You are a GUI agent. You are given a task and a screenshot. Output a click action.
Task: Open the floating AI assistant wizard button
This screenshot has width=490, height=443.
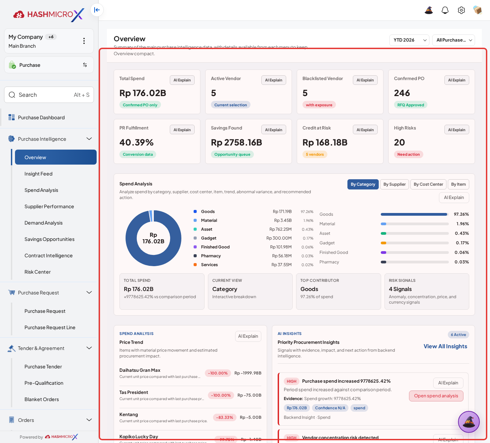click(x=469, y=422)
